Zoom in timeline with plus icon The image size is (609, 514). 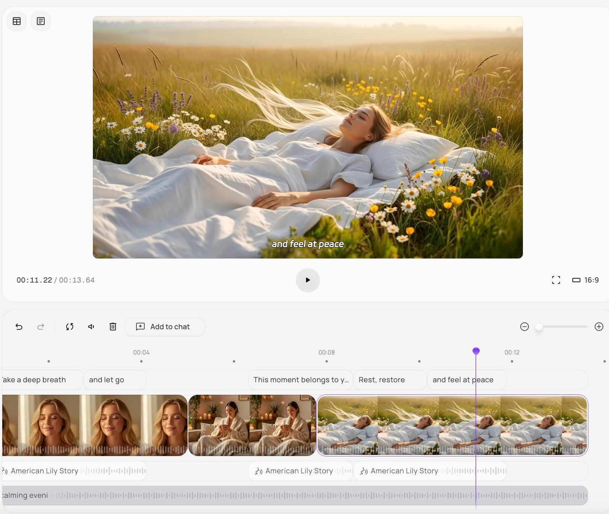(599, 327)
